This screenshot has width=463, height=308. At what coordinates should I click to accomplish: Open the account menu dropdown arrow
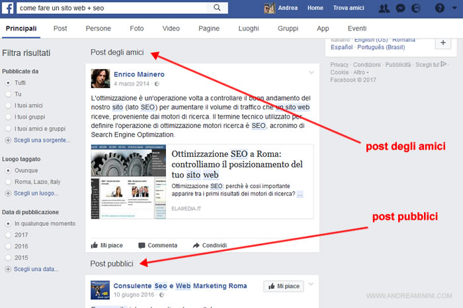pyautogui.click(x=455, y=9)
